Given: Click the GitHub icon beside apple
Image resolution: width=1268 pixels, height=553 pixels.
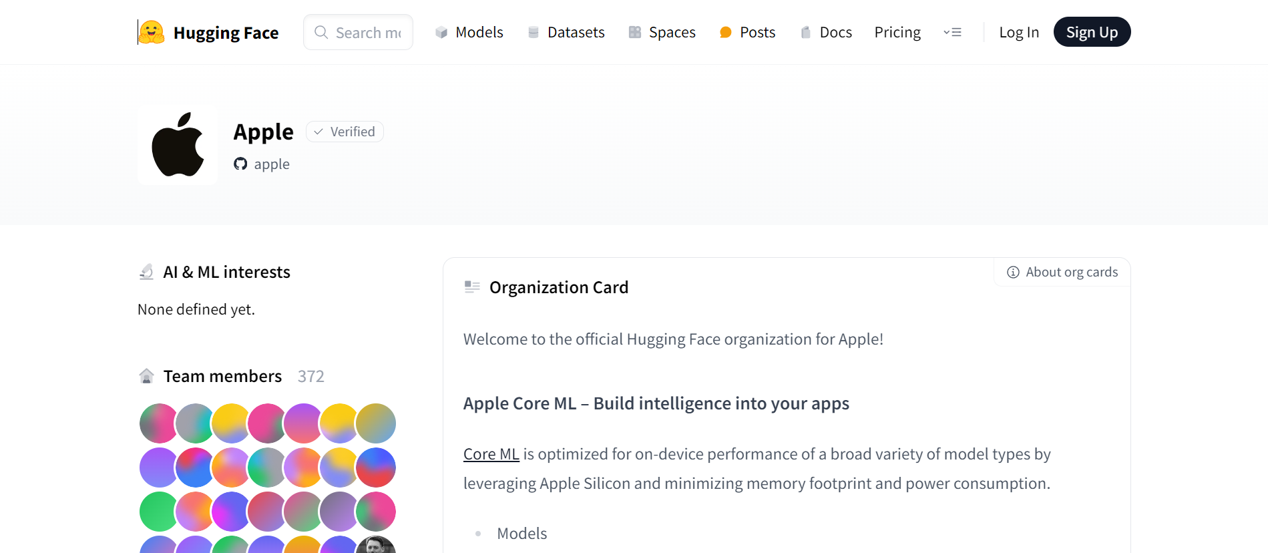Looking at the screenshot, I should [240, 164].
